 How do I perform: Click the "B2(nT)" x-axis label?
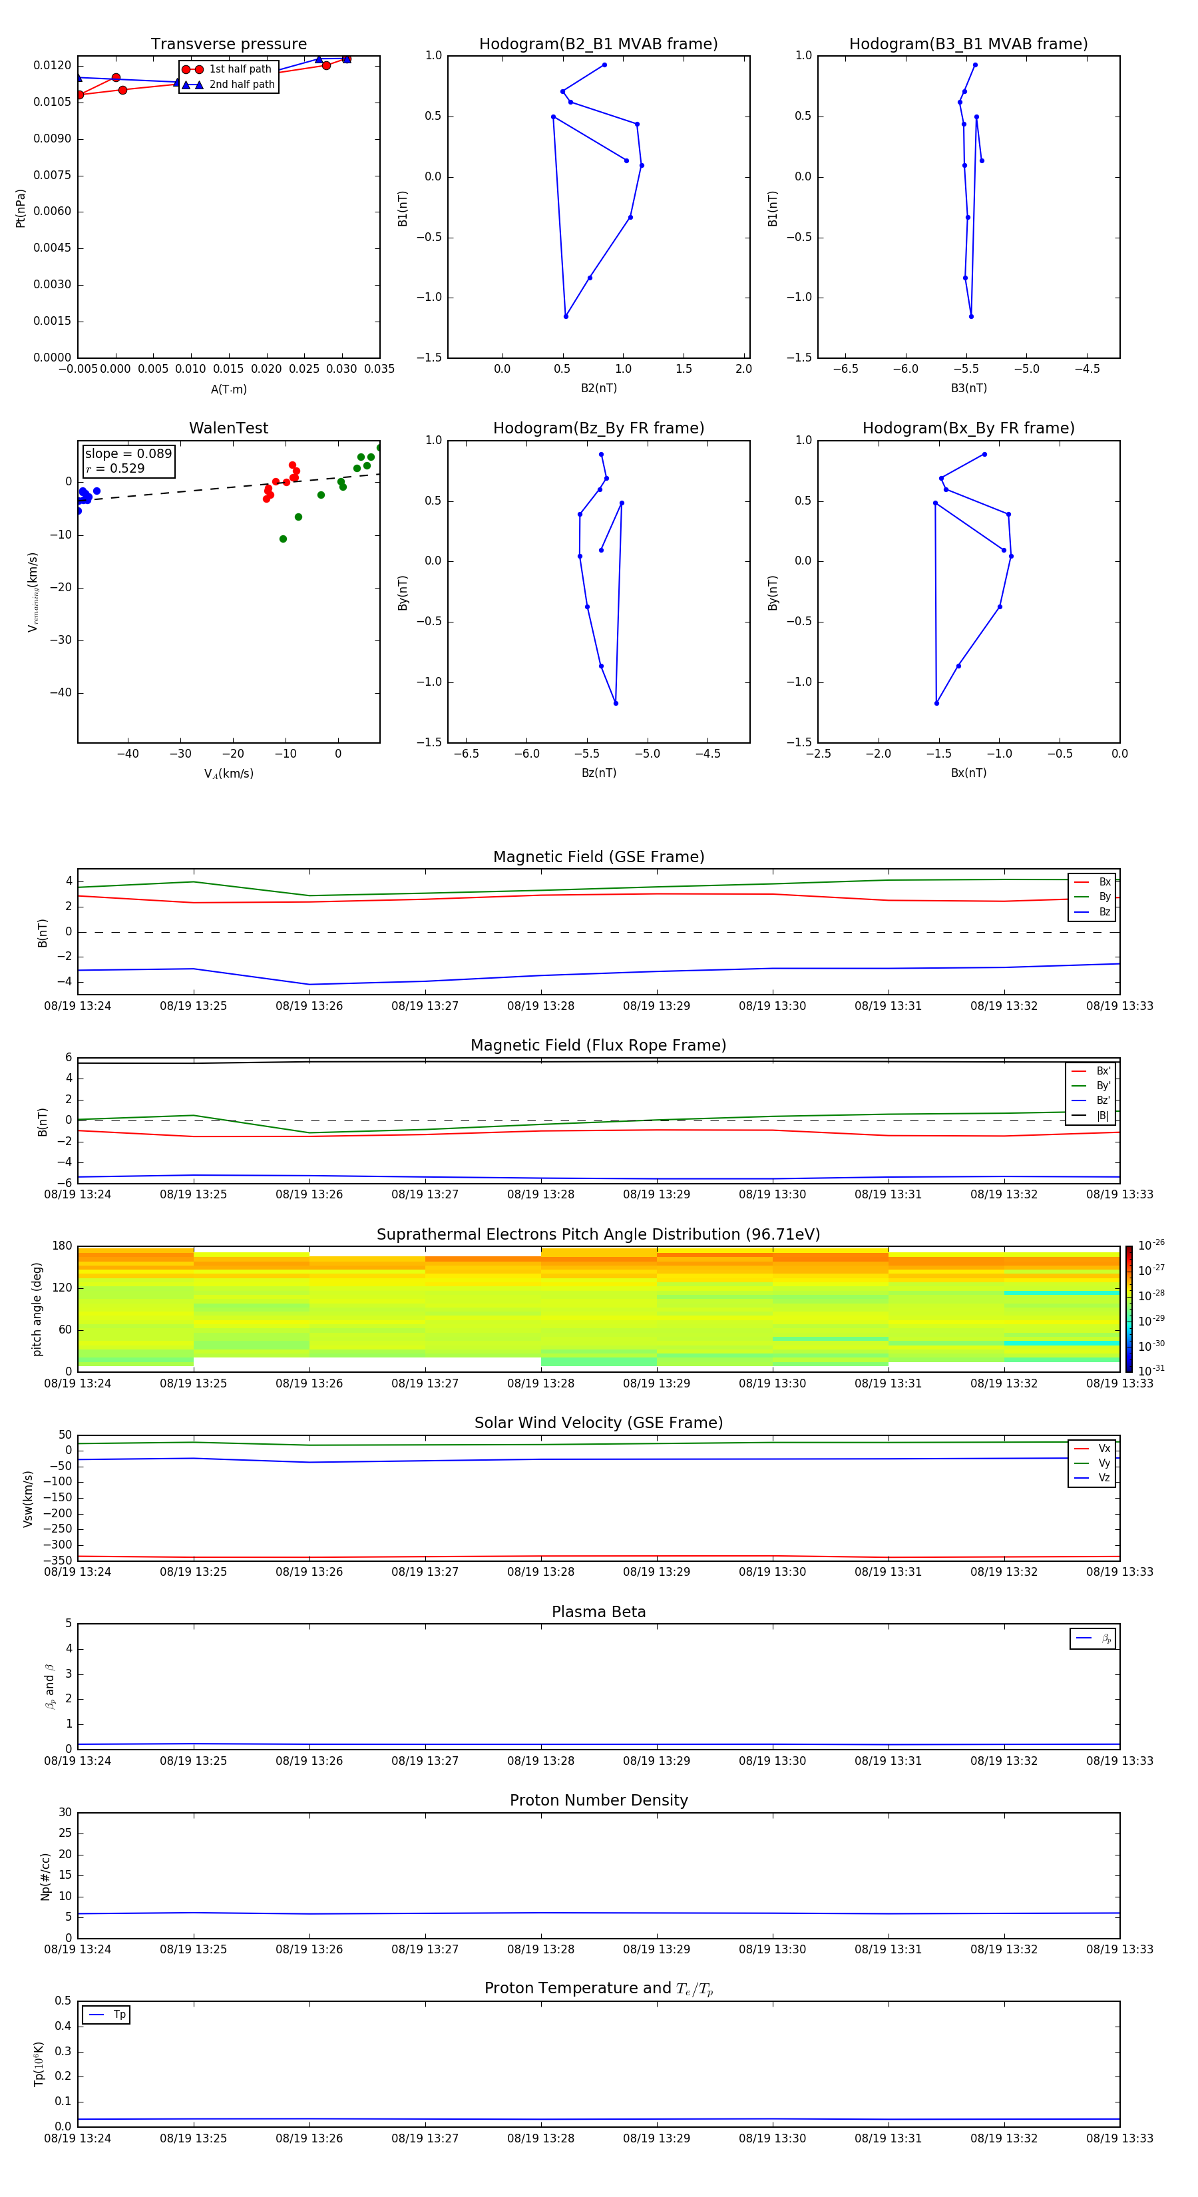[598, 388]
